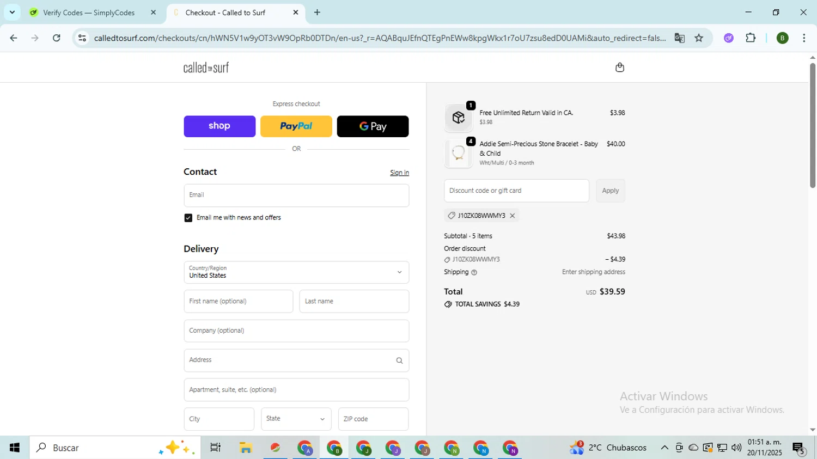Click the TOTAL SAVINGS $4.39 text
This screenshot has width=817, height=459.
487,304
